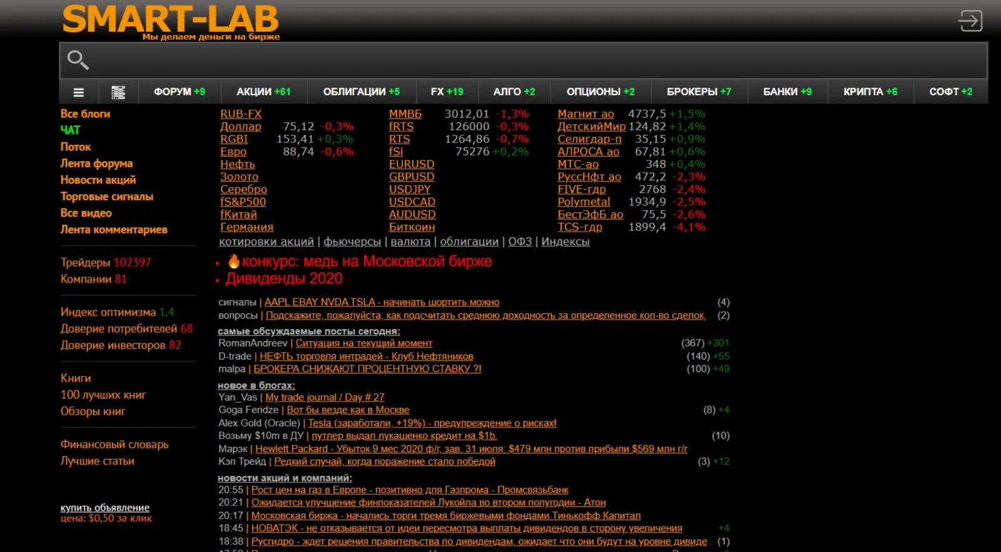Open the ОБЛИГАЦИИ menu tab

pos(361,92)
